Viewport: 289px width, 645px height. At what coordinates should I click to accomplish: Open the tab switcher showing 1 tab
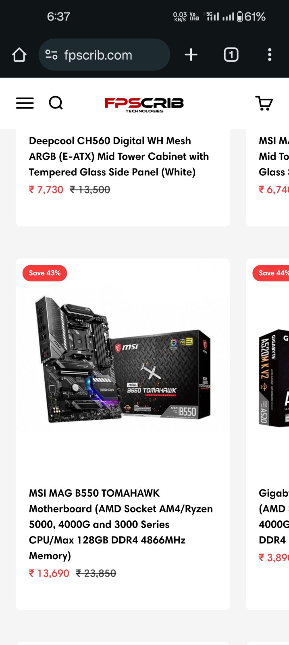pyautogui.click(x=231, y=55)
